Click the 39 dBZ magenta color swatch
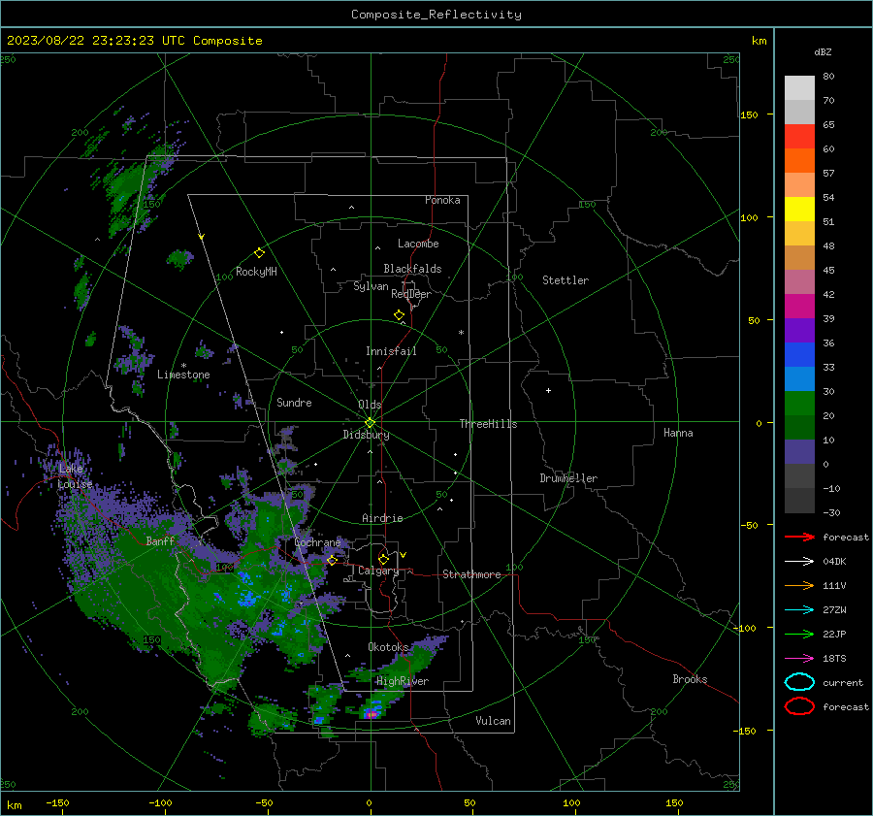 [799, 306]
